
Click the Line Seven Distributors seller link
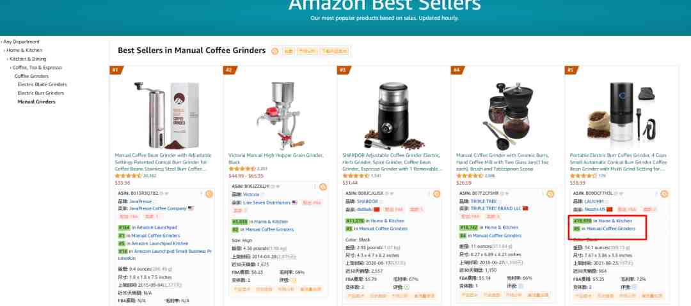[267, 203]
